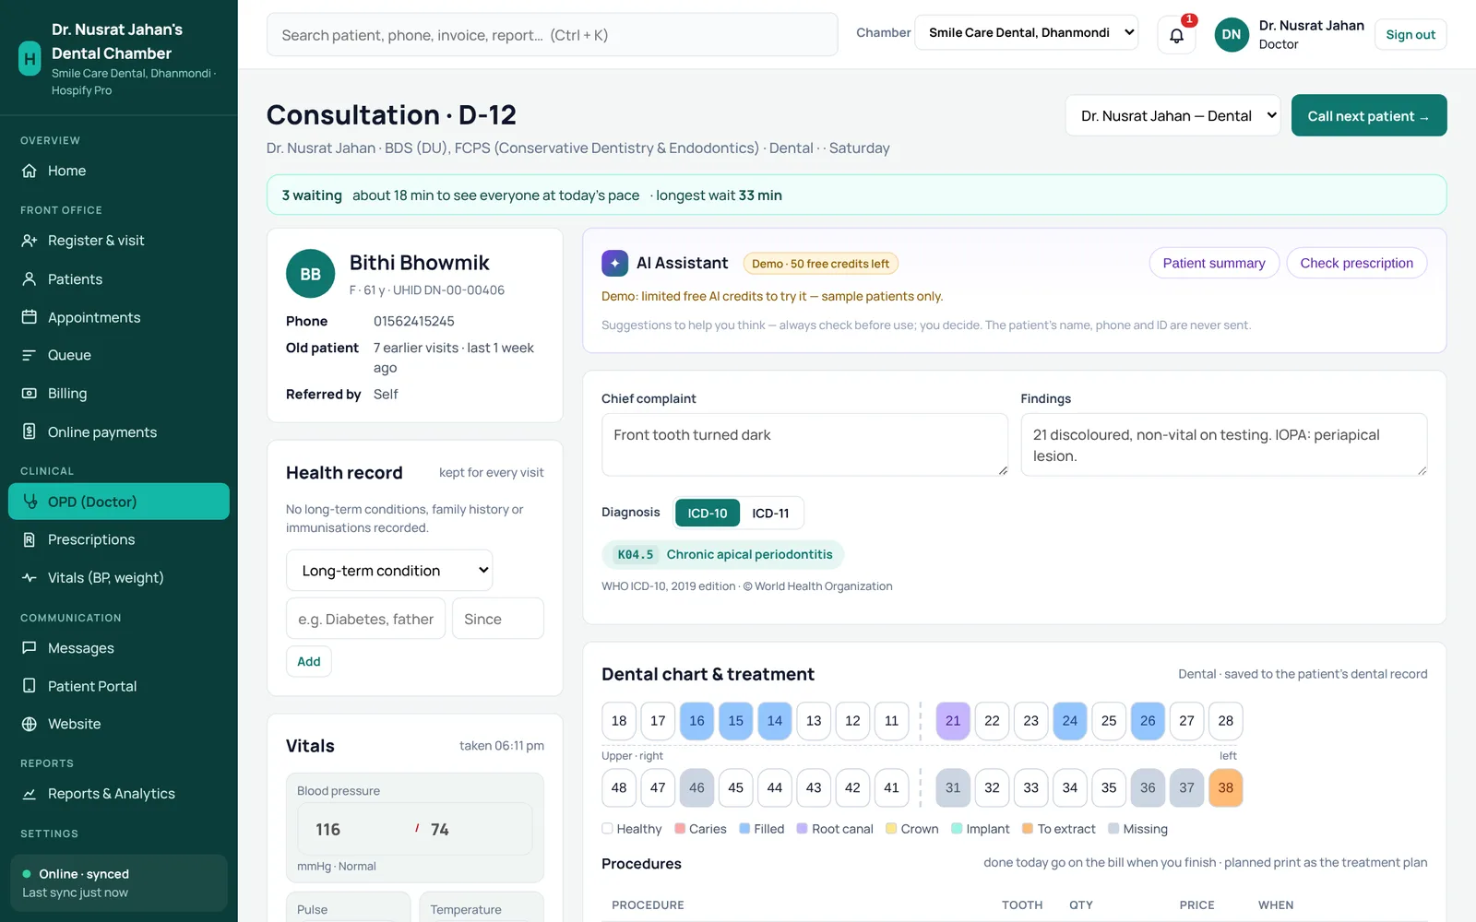Screen dimensions: 1476x922
Task: Click the Findings text box
Action: pos(1224,444)
